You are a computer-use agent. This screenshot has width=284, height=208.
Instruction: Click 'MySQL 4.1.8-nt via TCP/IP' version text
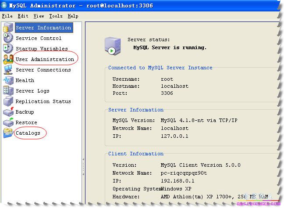tap(199, 120)
